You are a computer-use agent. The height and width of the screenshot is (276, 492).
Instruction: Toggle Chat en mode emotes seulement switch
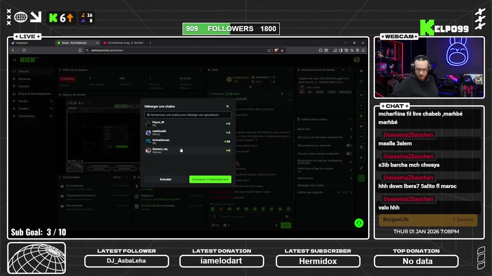click(x=349, y=154)
